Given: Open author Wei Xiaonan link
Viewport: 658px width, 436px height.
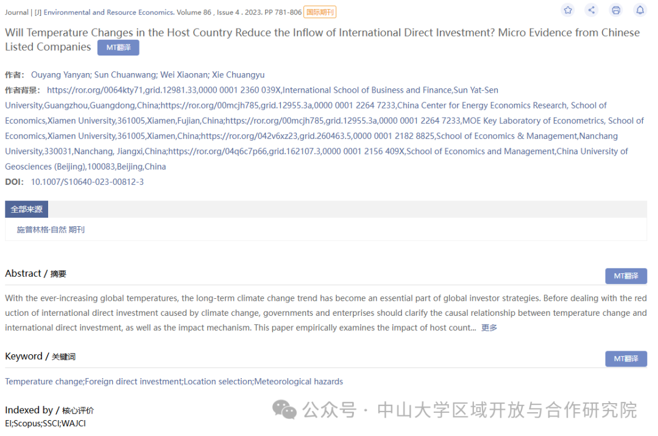Looking at the screenshot, I should pyautogui.click(x=185, y=75).
